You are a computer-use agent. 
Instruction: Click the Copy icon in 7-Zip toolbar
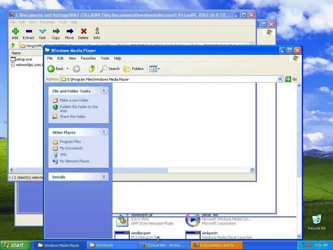[x=56, y=31]
